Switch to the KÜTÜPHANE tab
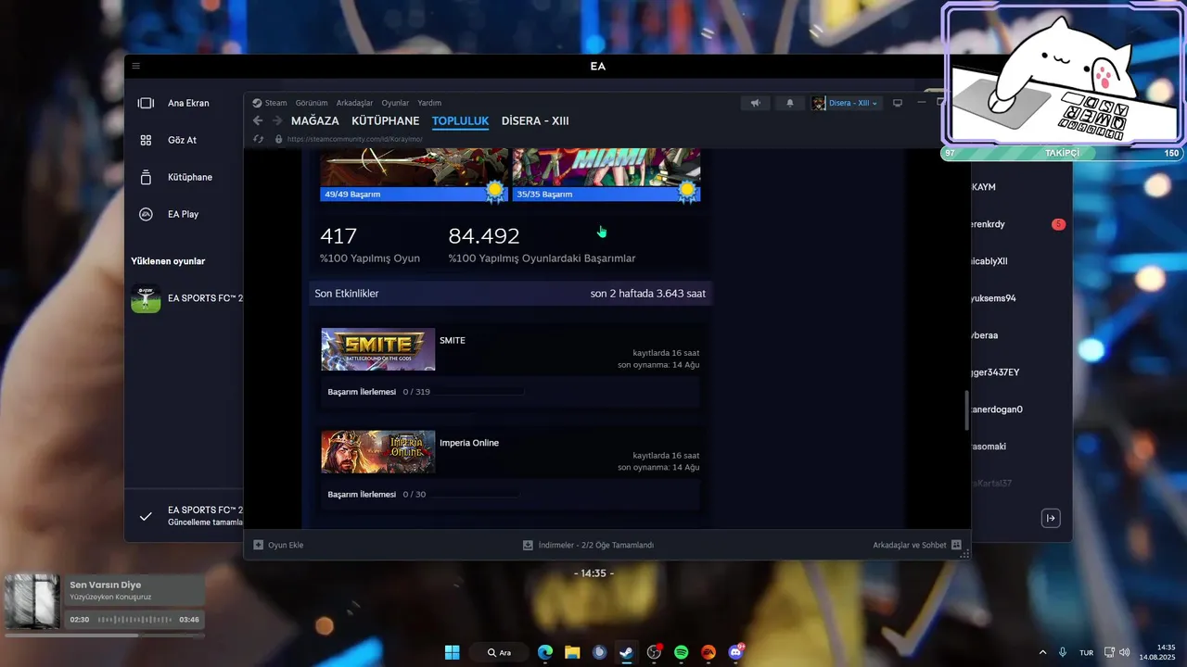 [386, 121]
